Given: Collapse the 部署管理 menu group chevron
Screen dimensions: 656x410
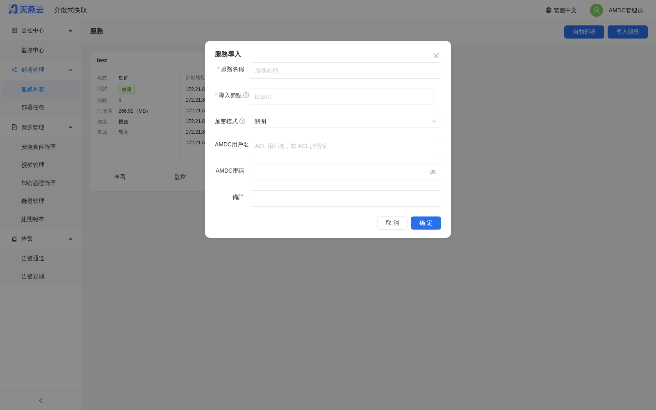Looking at the screenshot, I should (x=71, y=70).
